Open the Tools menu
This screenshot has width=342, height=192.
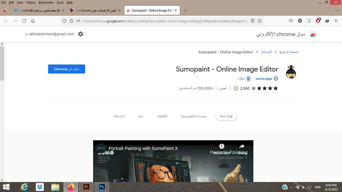coord(60,2)
